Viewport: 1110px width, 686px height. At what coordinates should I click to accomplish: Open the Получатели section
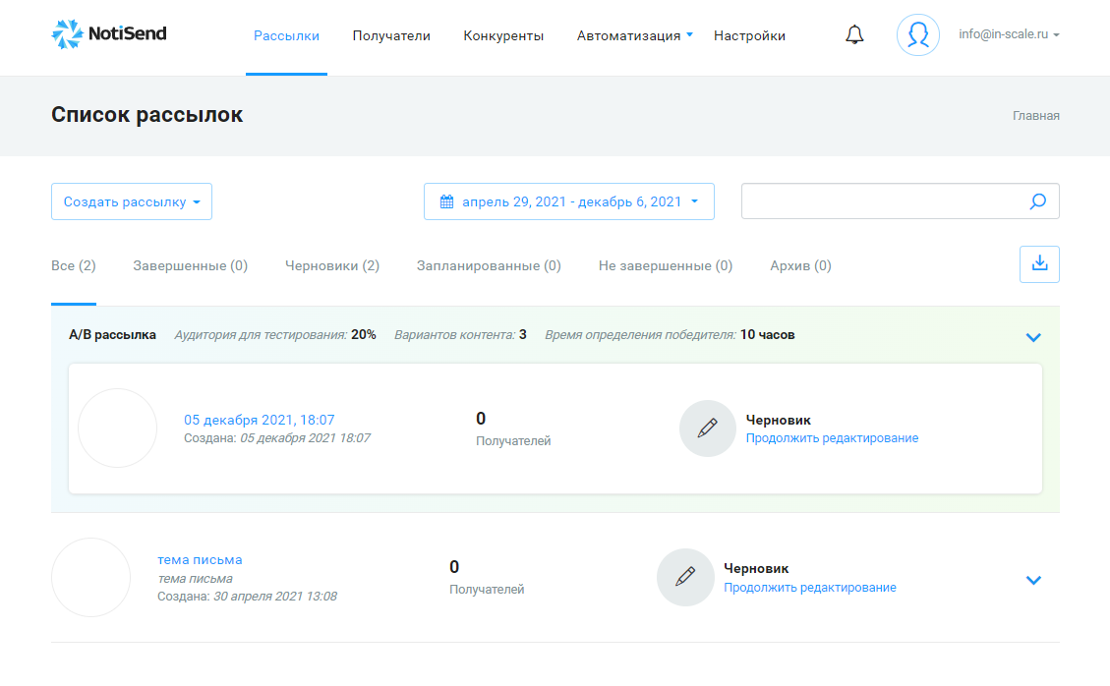point(391,35)
